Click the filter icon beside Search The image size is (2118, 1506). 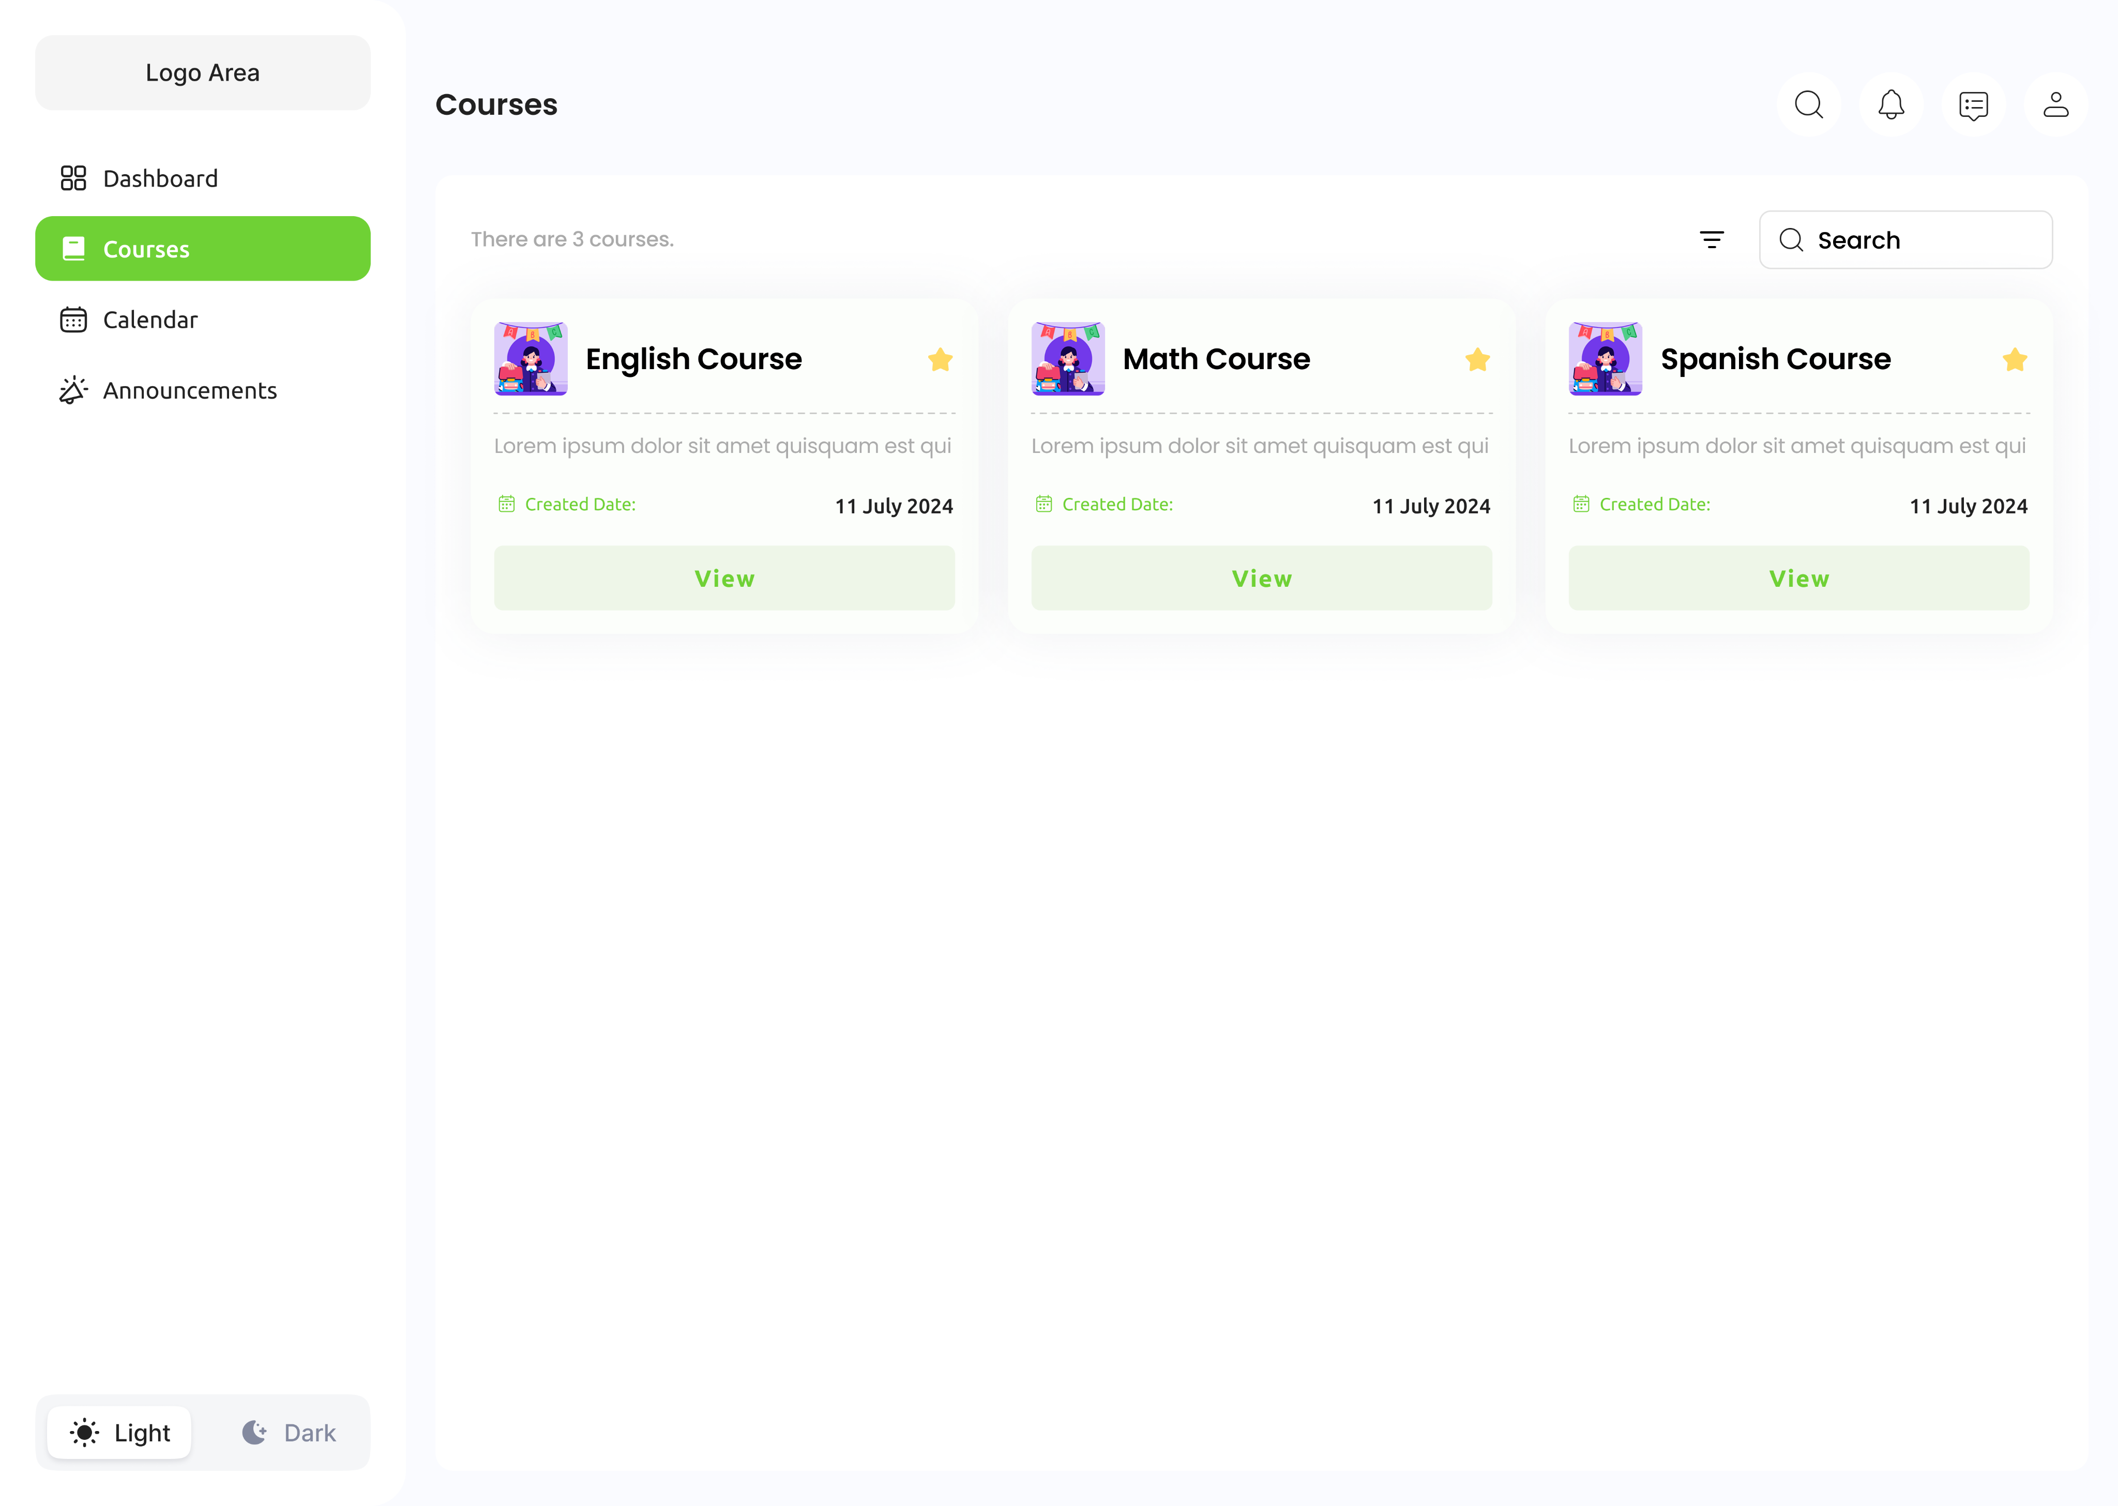pos(1712,240)
